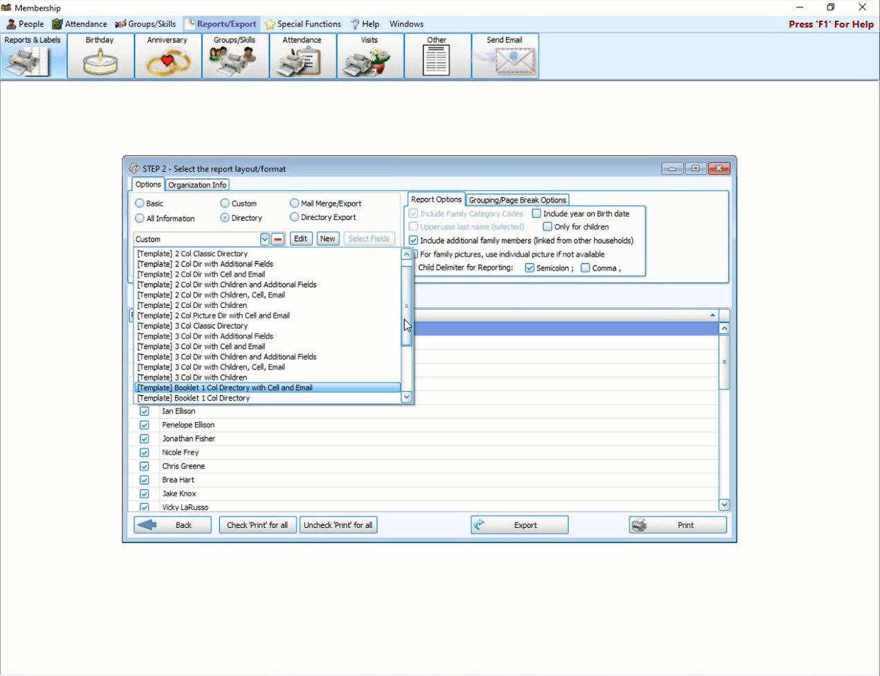Open the Grouping/Page Break Options tab
This screenshot has width=880, height=676.
coord(517,199)
